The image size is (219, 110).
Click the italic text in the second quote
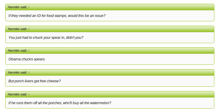46,38
